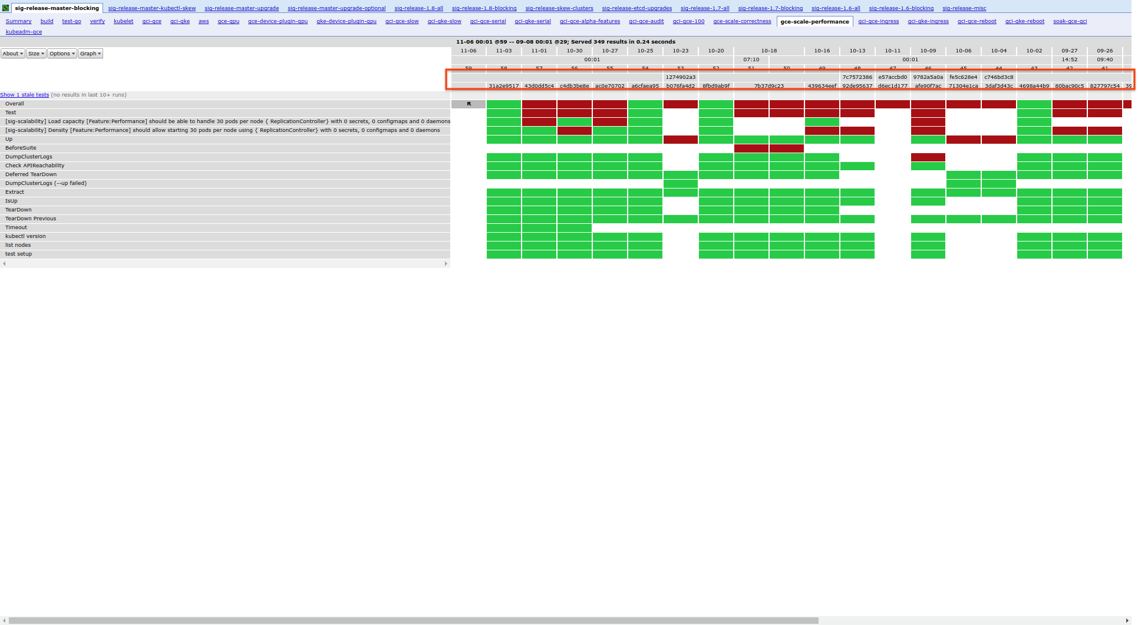
Task: Select the sig-release-1.6-all dashboard tab
Action: tap(836, 8)
